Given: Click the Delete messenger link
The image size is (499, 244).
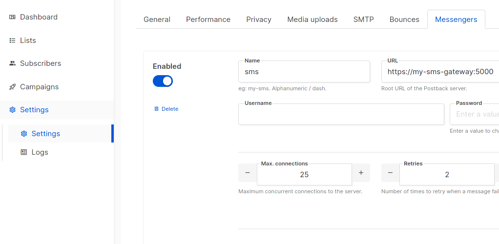Looking at the screenshot, I should coord(169,109).
